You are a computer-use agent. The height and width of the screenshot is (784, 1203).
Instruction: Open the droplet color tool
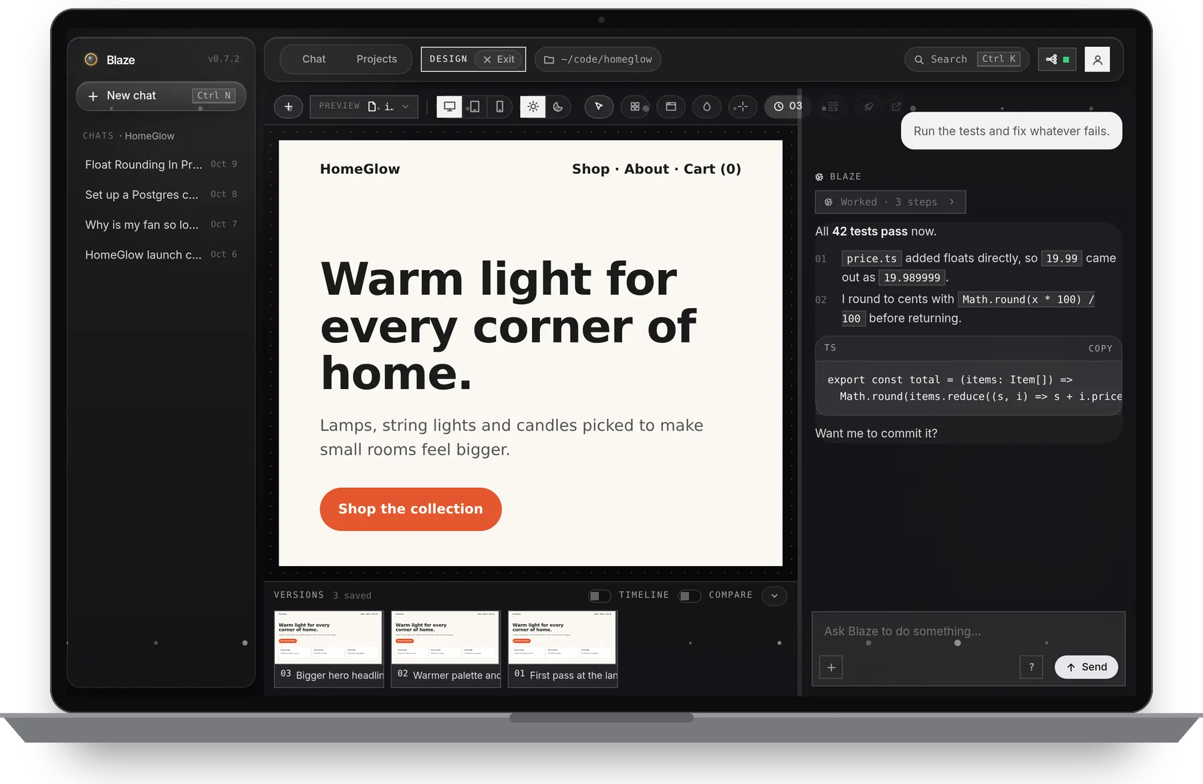pos(706,107)
